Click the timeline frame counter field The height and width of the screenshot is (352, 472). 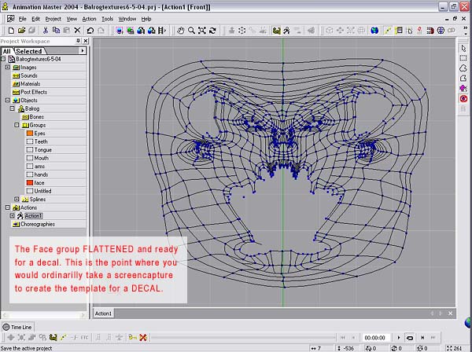click(374, 337)
